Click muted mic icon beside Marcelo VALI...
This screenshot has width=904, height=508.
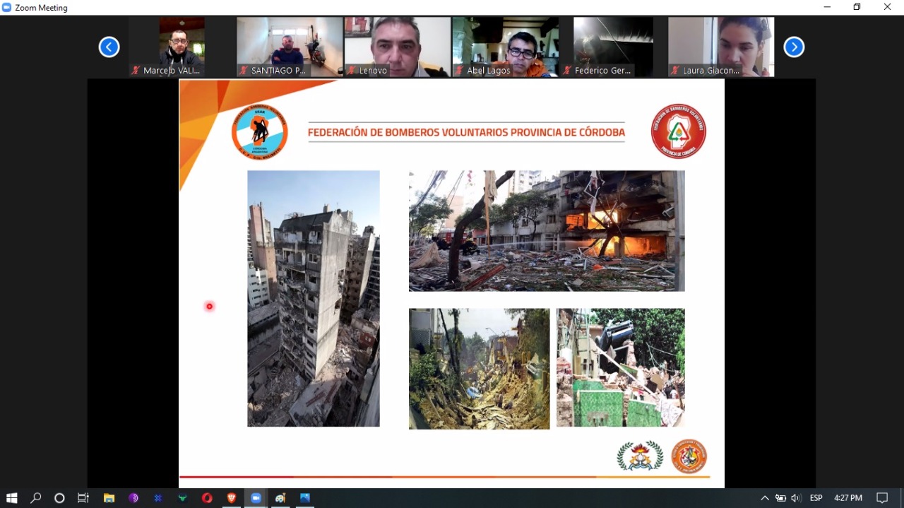click(x=136, y=71)
